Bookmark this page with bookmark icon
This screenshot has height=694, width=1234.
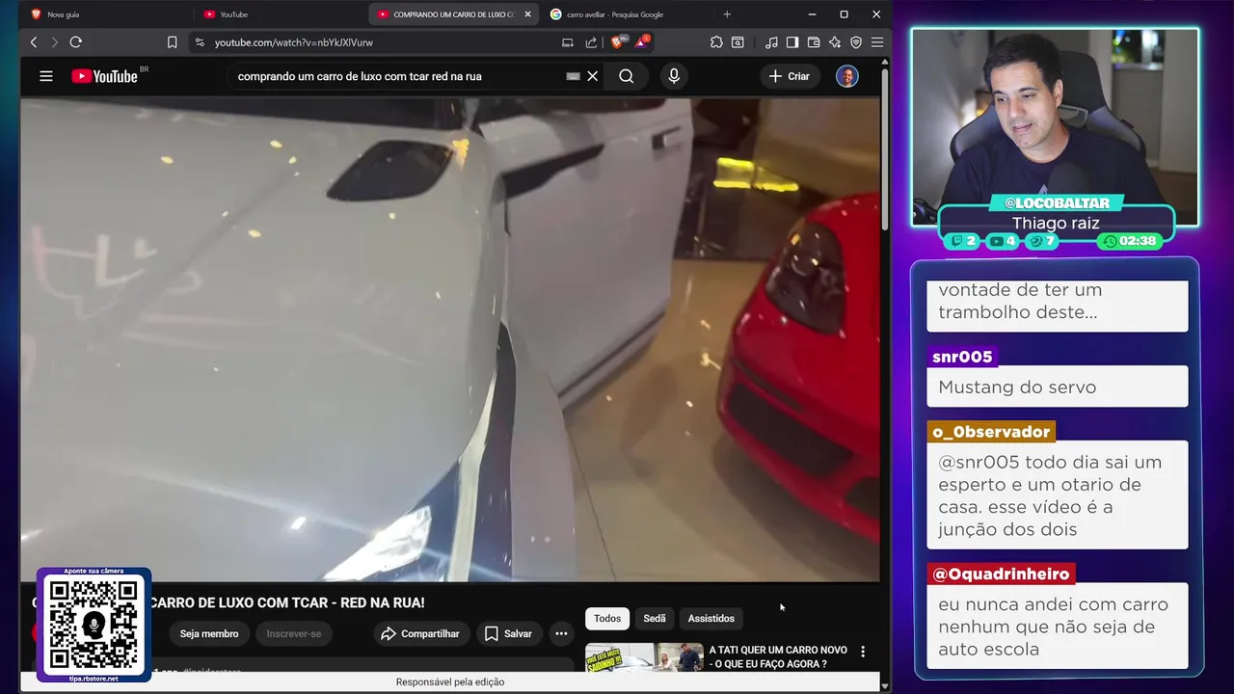pyautogui.click(x=172, y=42)
